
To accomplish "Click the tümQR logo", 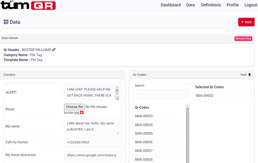I will (x=28, y=5).
